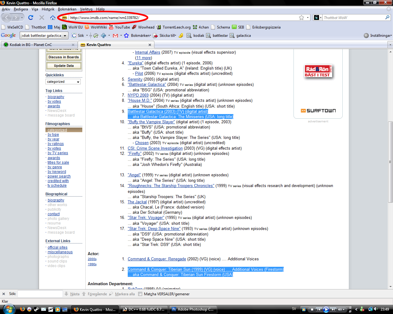Close the find bar with X icon
393x314 pixels.
click(4, 294)
